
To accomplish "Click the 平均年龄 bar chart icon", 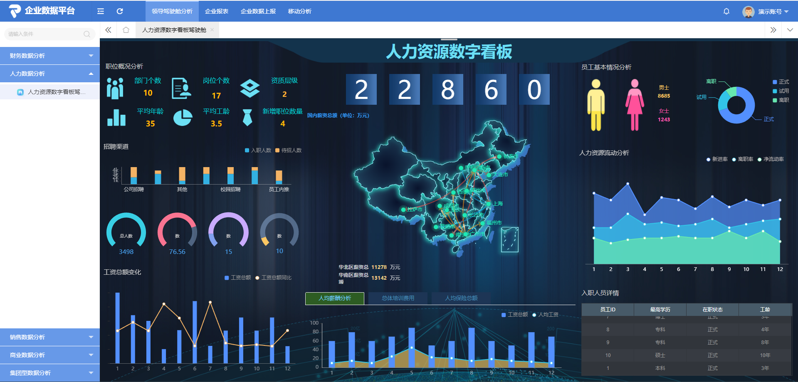I will (x=116, y=118).
